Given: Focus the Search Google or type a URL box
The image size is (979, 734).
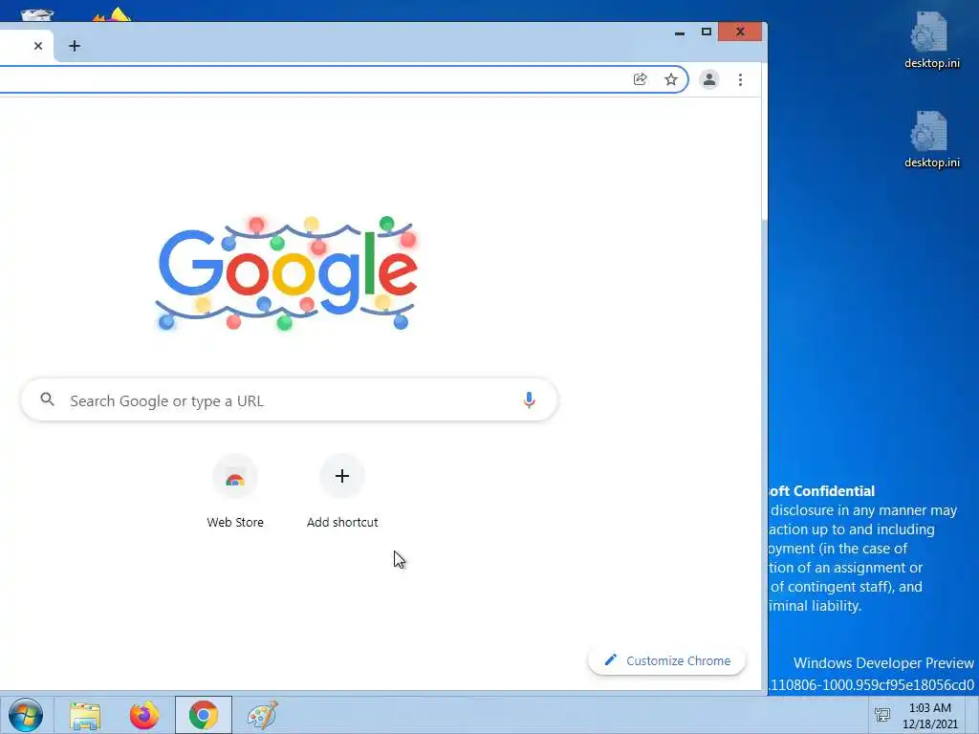Looking at the screenshot, I should point(289,400).
